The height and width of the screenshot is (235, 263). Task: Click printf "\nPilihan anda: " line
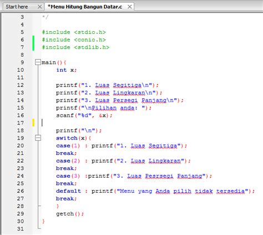(x=104, y=108)
